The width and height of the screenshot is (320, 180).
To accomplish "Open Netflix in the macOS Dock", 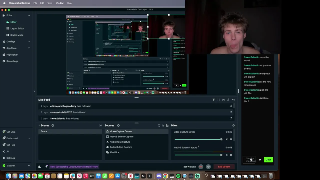I will click(130, 176).
